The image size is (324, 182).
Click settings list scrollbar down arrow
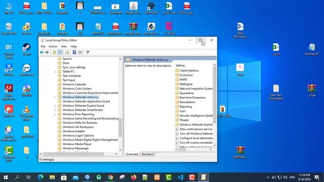(x=215, y=145)
